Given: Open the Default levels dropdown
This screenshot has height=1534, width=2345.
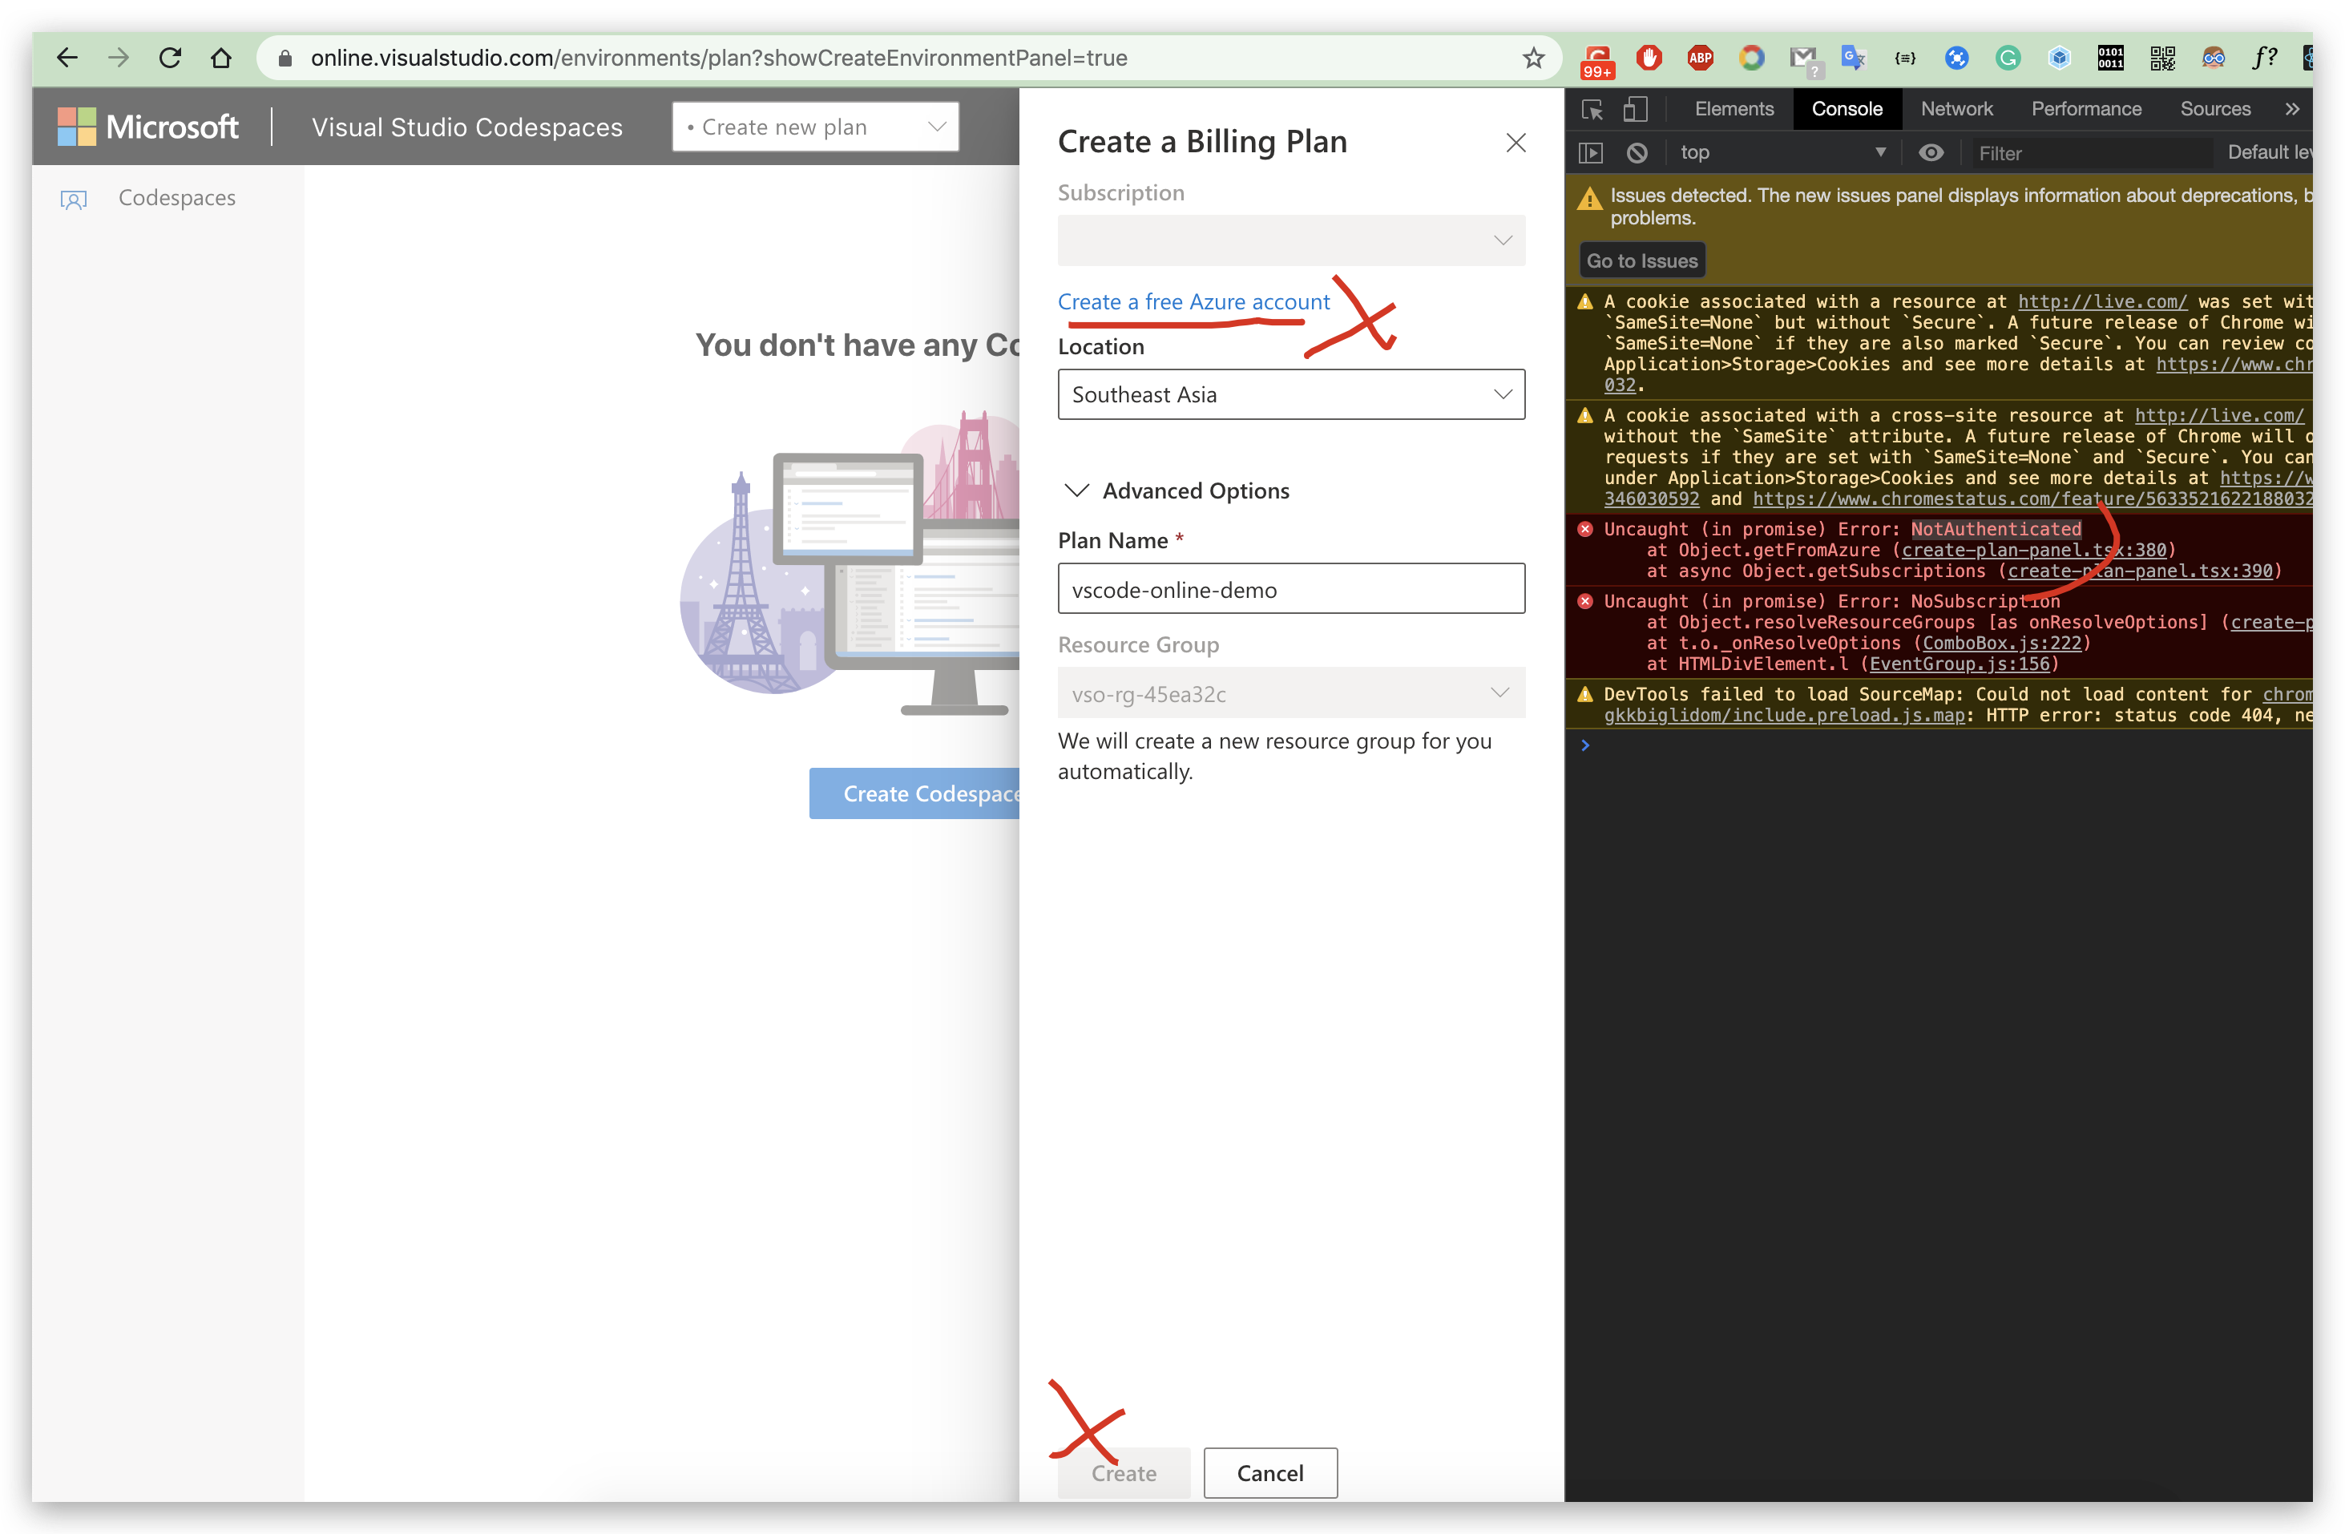Looking at the screenshot, I should (2269, 153).
